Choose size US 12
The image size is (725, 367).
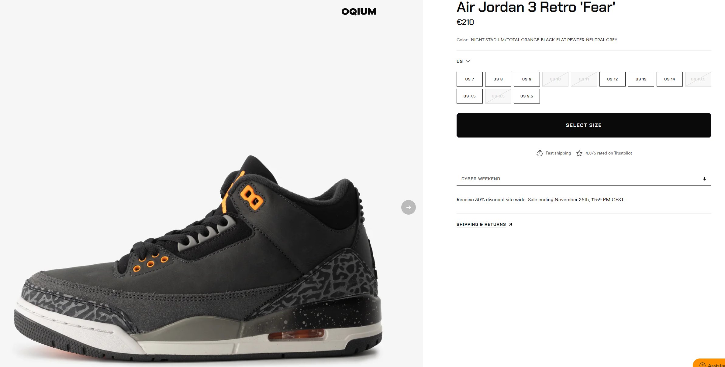[x=612, y=79]
